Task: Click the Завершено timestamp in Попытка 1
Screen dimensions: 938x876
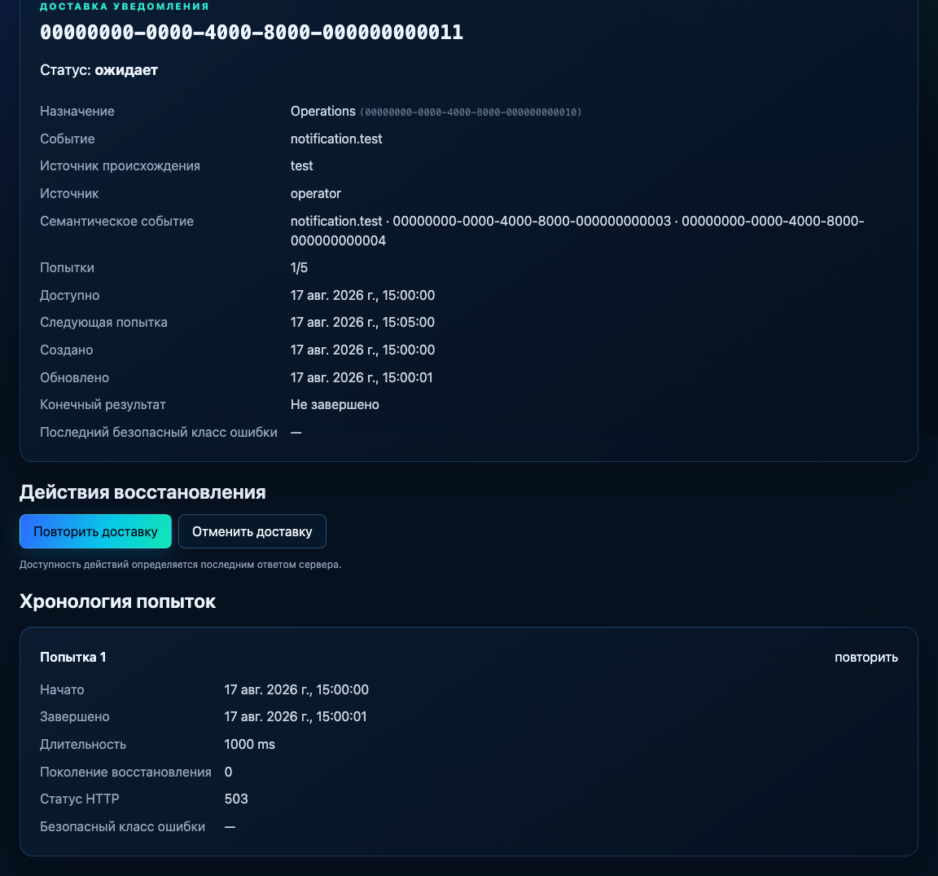Action: (296, 717)
